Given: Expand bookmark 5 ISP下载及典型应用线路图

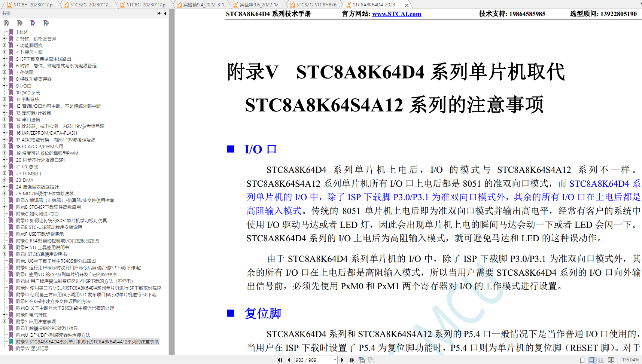Looking at the screenshot, I should click(4, 59).
